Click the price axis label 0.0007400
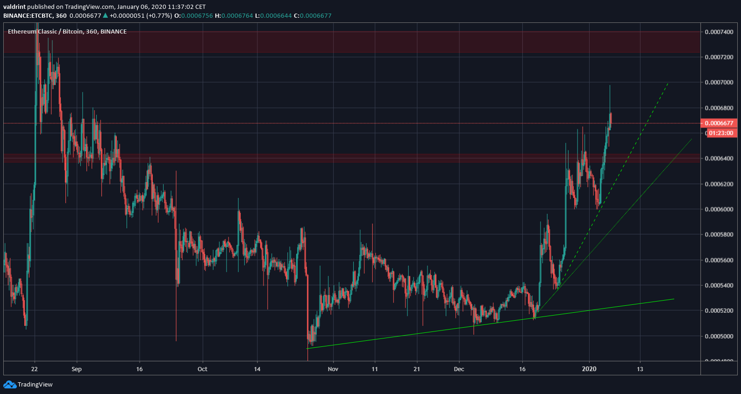Screen dimensions: 741x394 coord(719,32)
